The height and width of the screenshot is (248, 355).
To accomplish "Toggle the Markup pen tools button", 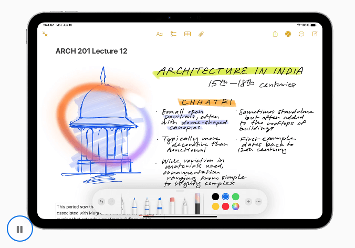I will [288, 34].
